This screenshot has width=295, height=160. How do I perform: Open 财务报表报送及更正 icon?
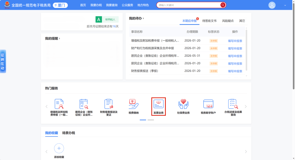(109, 104)
